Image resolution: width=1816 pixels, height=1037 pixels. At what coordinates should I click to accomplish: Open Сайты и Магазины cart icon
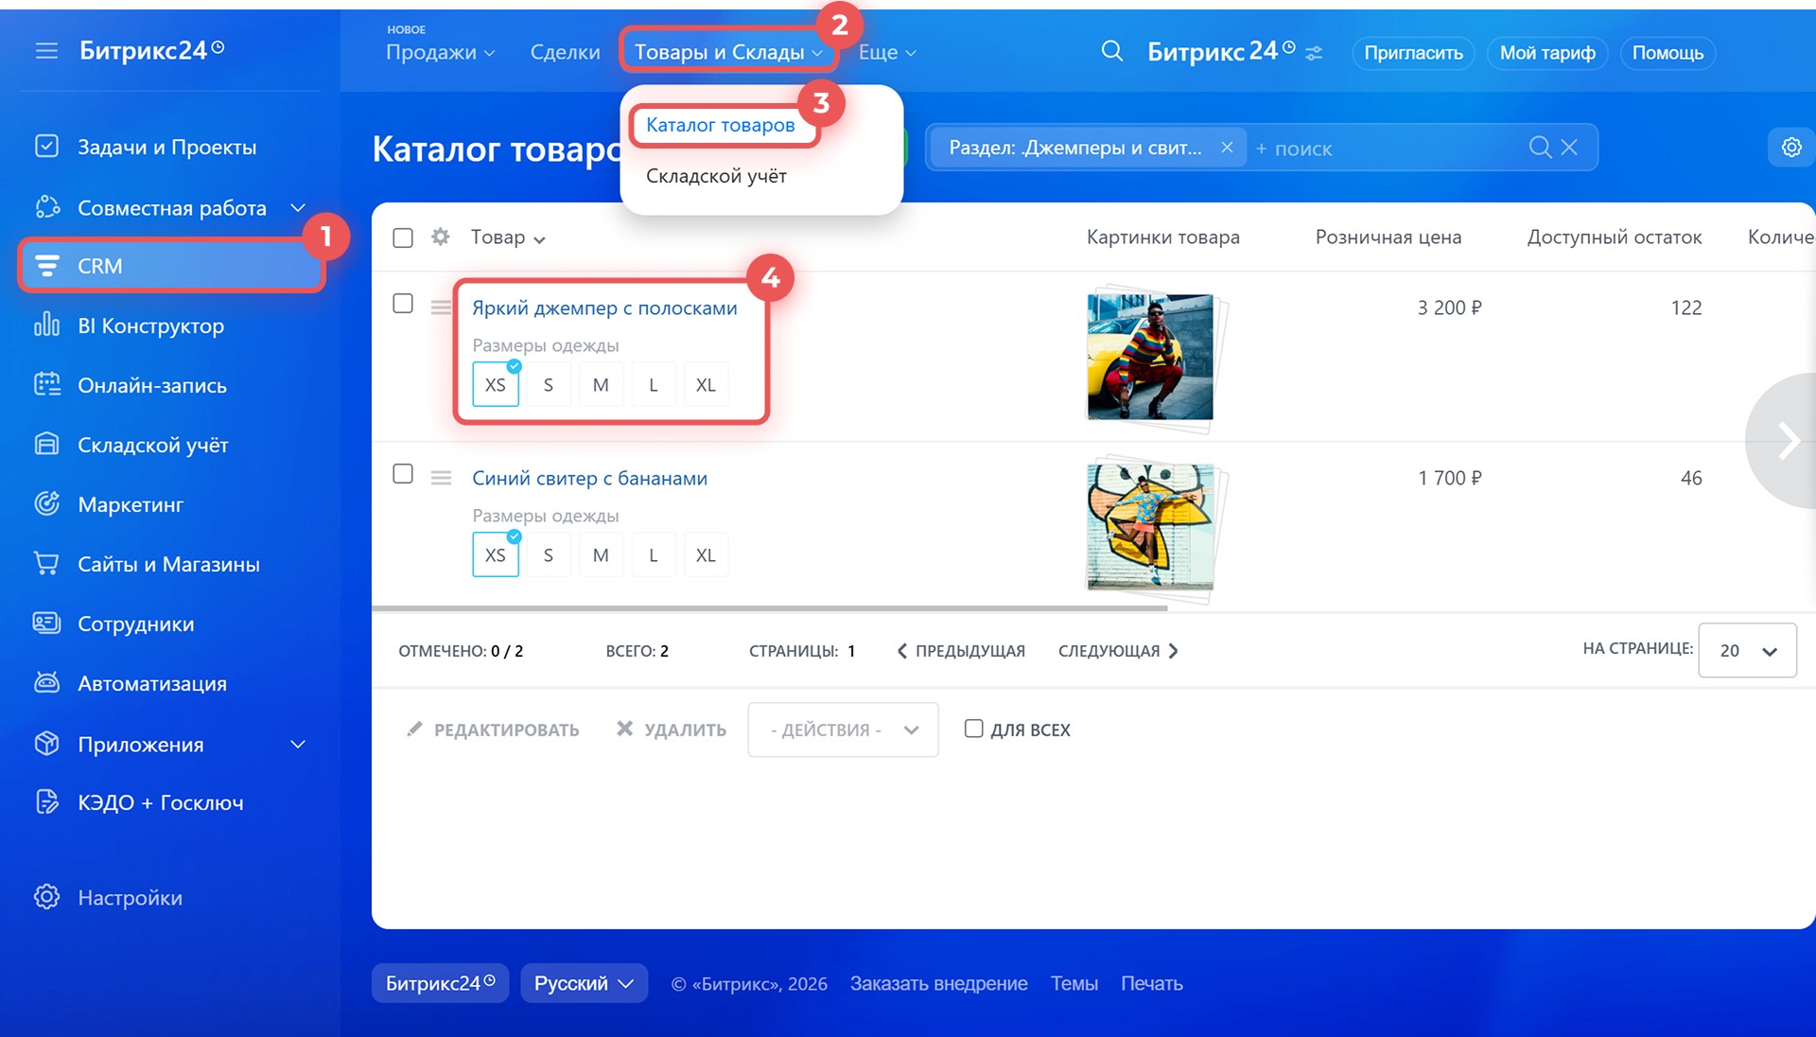coord(46,564)
